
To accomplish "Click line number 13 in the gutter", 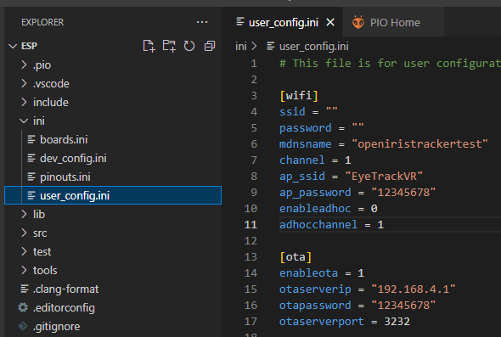I will pyautogui.click(x=250, y=257).
